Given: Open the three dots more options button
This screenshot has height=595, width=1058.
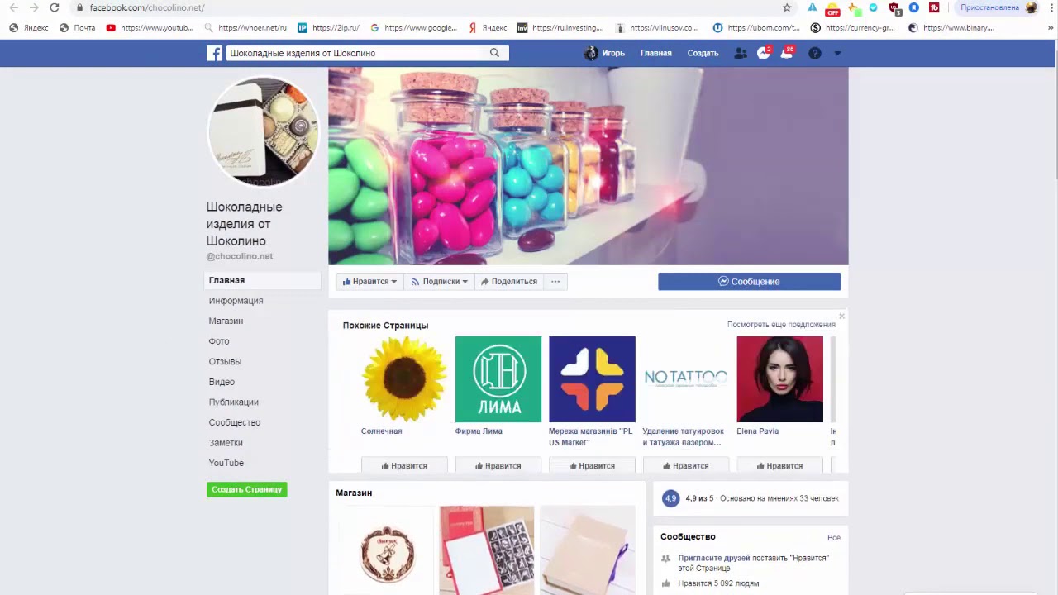Looking at the screenshot, I should click(555, 282).
